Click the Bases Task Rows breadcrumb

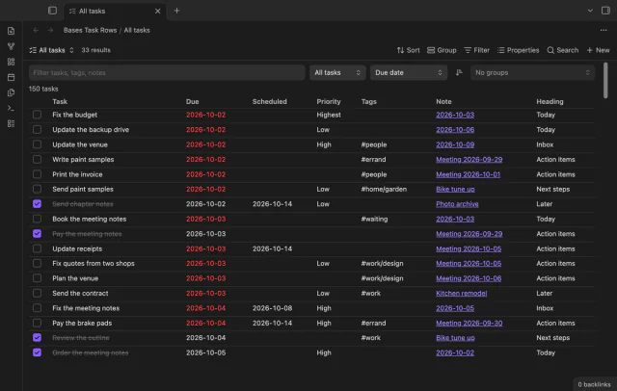[90, 30]
